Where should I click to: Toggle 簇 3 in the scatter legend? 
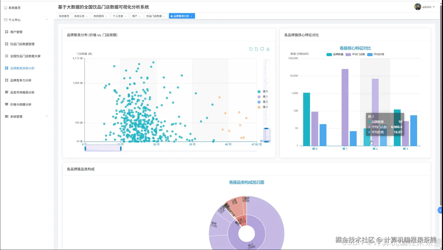[263, 107]
